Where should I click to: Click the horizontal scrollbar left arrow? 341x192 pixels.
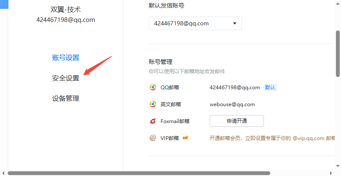(x=3, y=173)
